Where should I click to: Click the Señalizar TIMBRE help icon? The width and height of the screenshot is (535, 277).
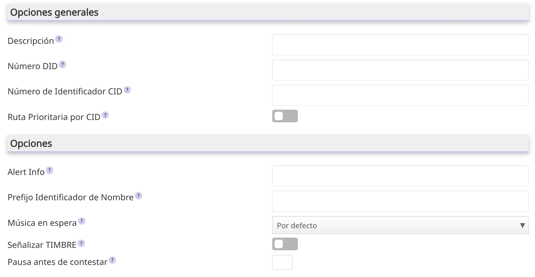(81, 243)
